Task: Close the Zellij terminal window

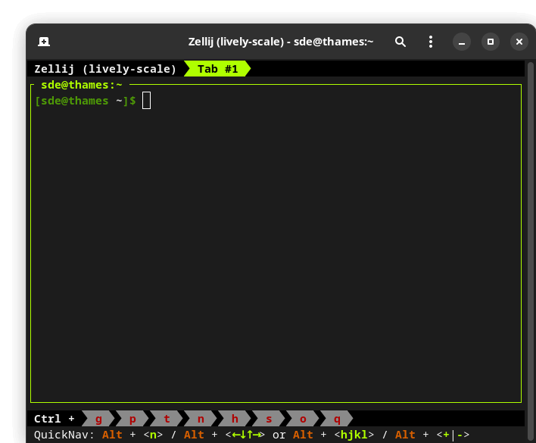Action: [x=519, y=42]
